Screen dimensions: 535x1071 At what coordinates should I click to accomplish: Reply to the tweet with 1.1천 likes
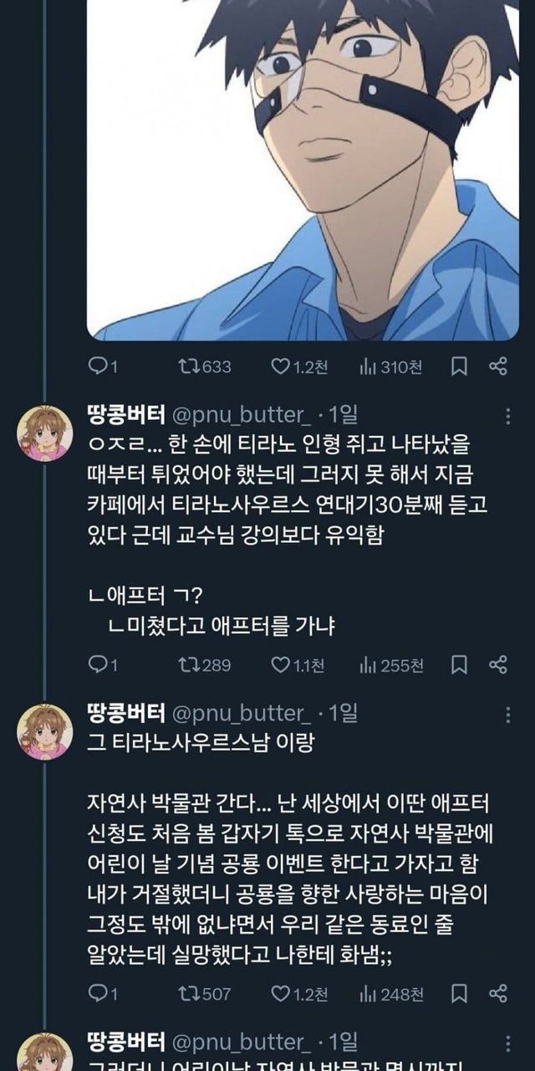[96, 665]
